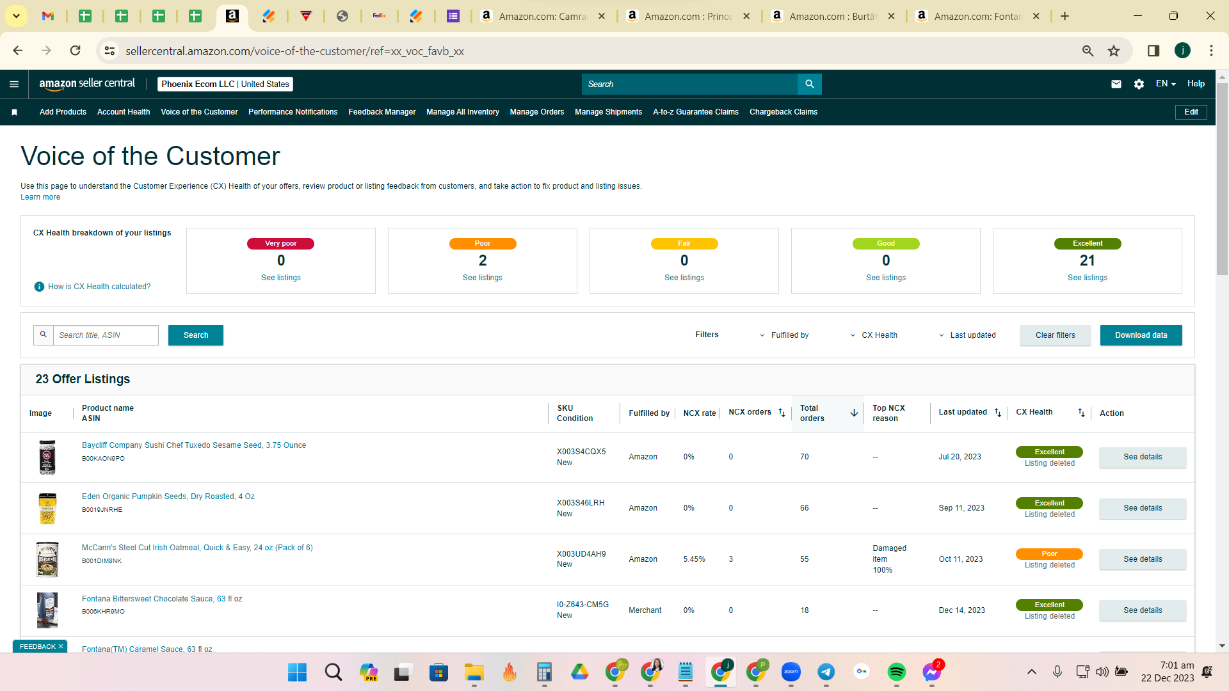Open Spotify from the taskbar
Image resolution: width=1229 pixels, height=691 pixels.
pos(896,671)
